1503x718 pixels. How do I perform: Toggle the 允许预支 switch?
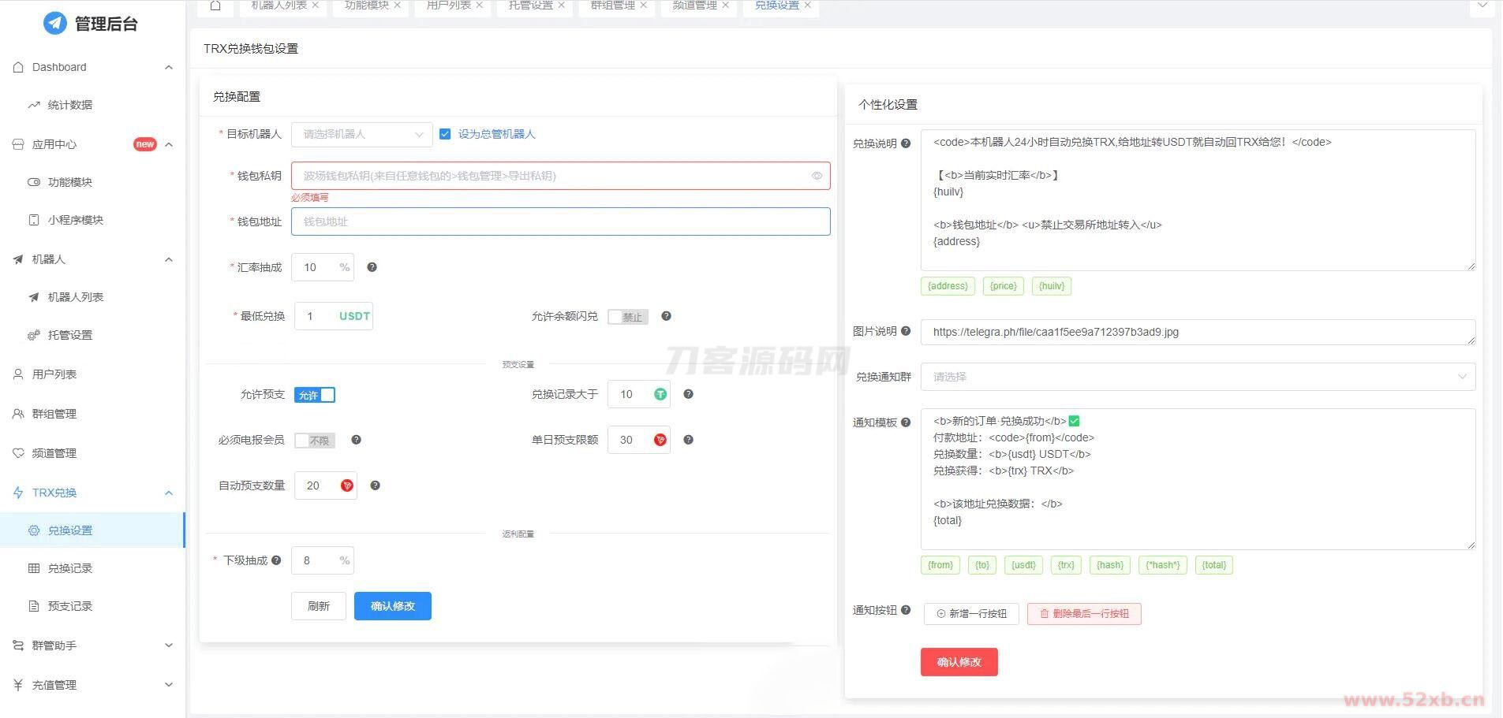click(314, 395)
